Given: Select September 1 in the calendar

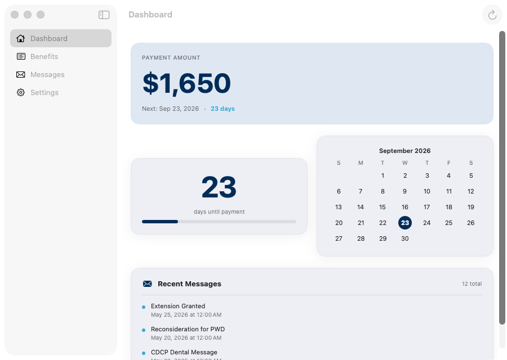Looking at the screenshot, I should click(383, 175).
